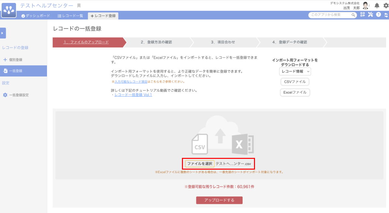Image resolution: width=389 pixels, height=213 pixels.
Task: Click the selected file name テストヘ…ンター.csv
Action: pos(233,164)
